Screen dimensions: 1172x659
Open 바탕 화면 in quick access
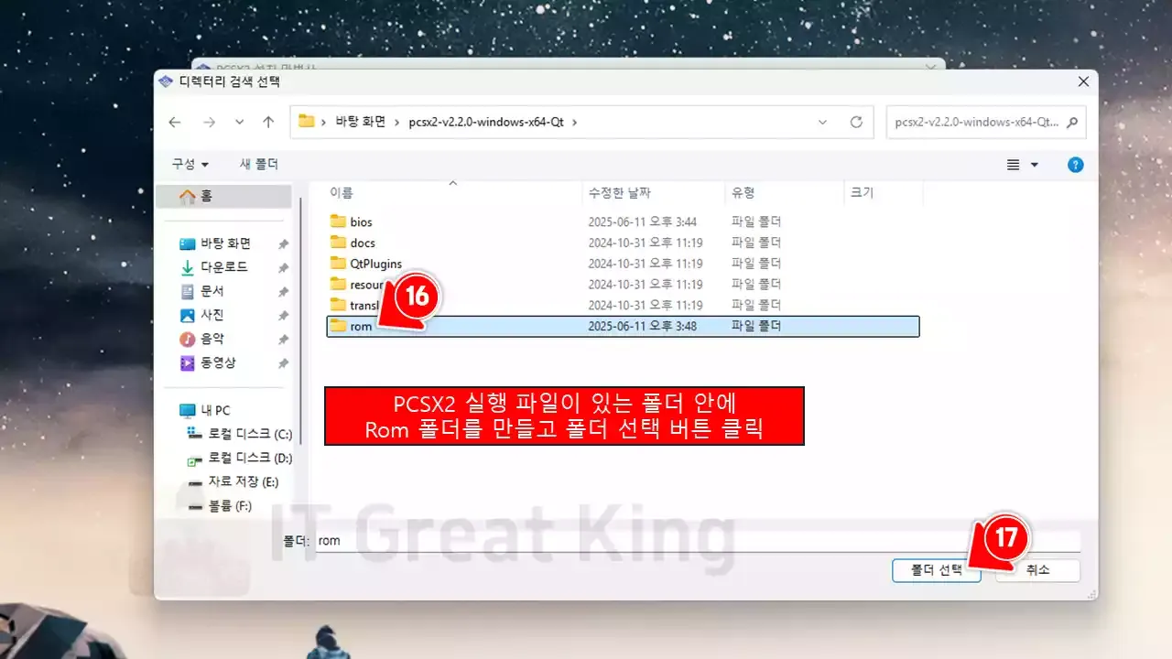225,243
